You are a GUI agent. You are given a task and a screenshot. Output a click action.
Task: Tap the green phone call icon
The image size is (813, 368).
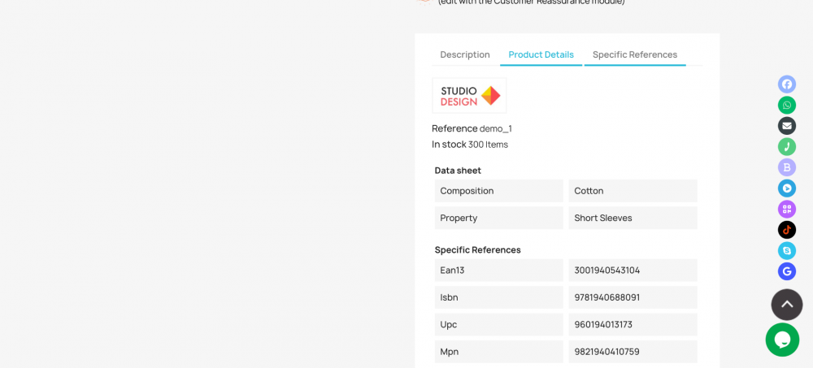786,146
